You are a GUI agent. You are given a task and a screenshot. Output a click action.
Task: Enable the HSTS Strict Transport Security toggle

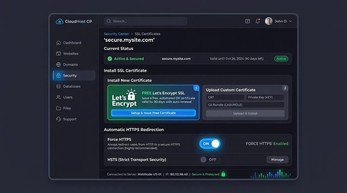tap(210, 160)
